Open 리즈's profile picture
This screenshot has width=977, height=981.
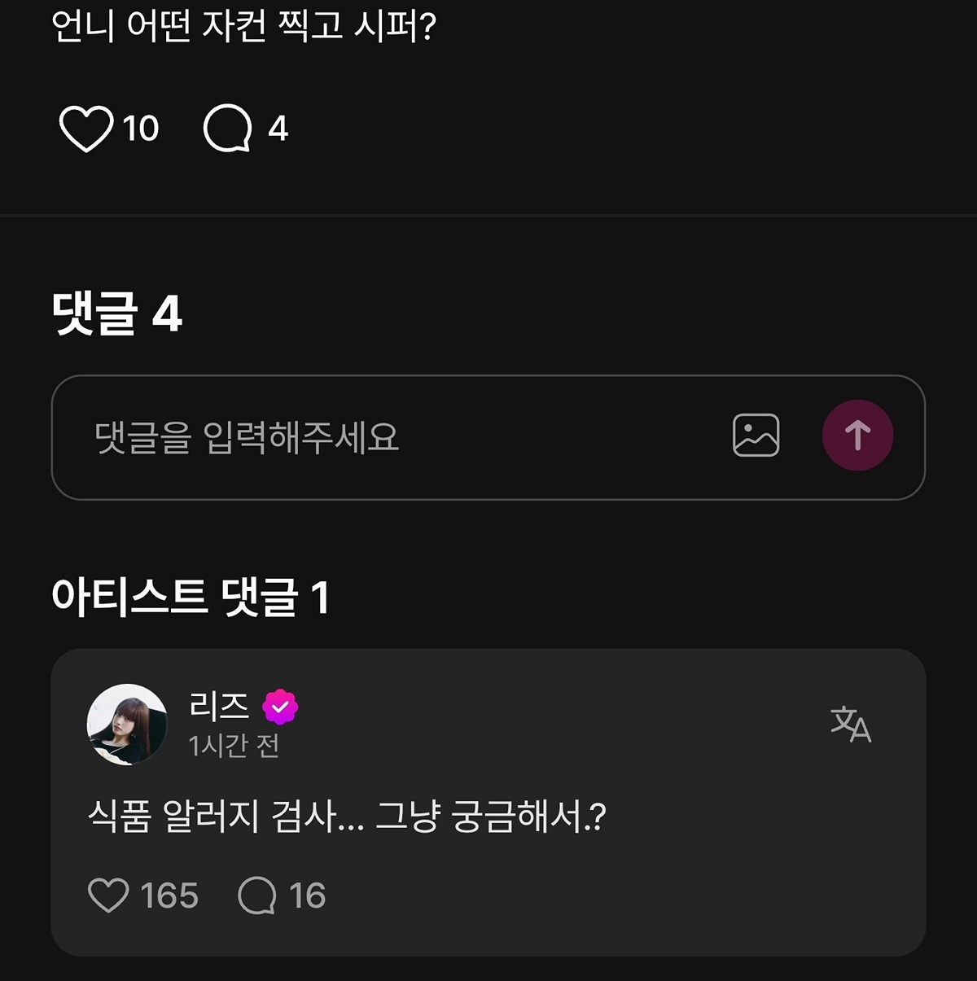pyautogui.click(x=127, y=724)
